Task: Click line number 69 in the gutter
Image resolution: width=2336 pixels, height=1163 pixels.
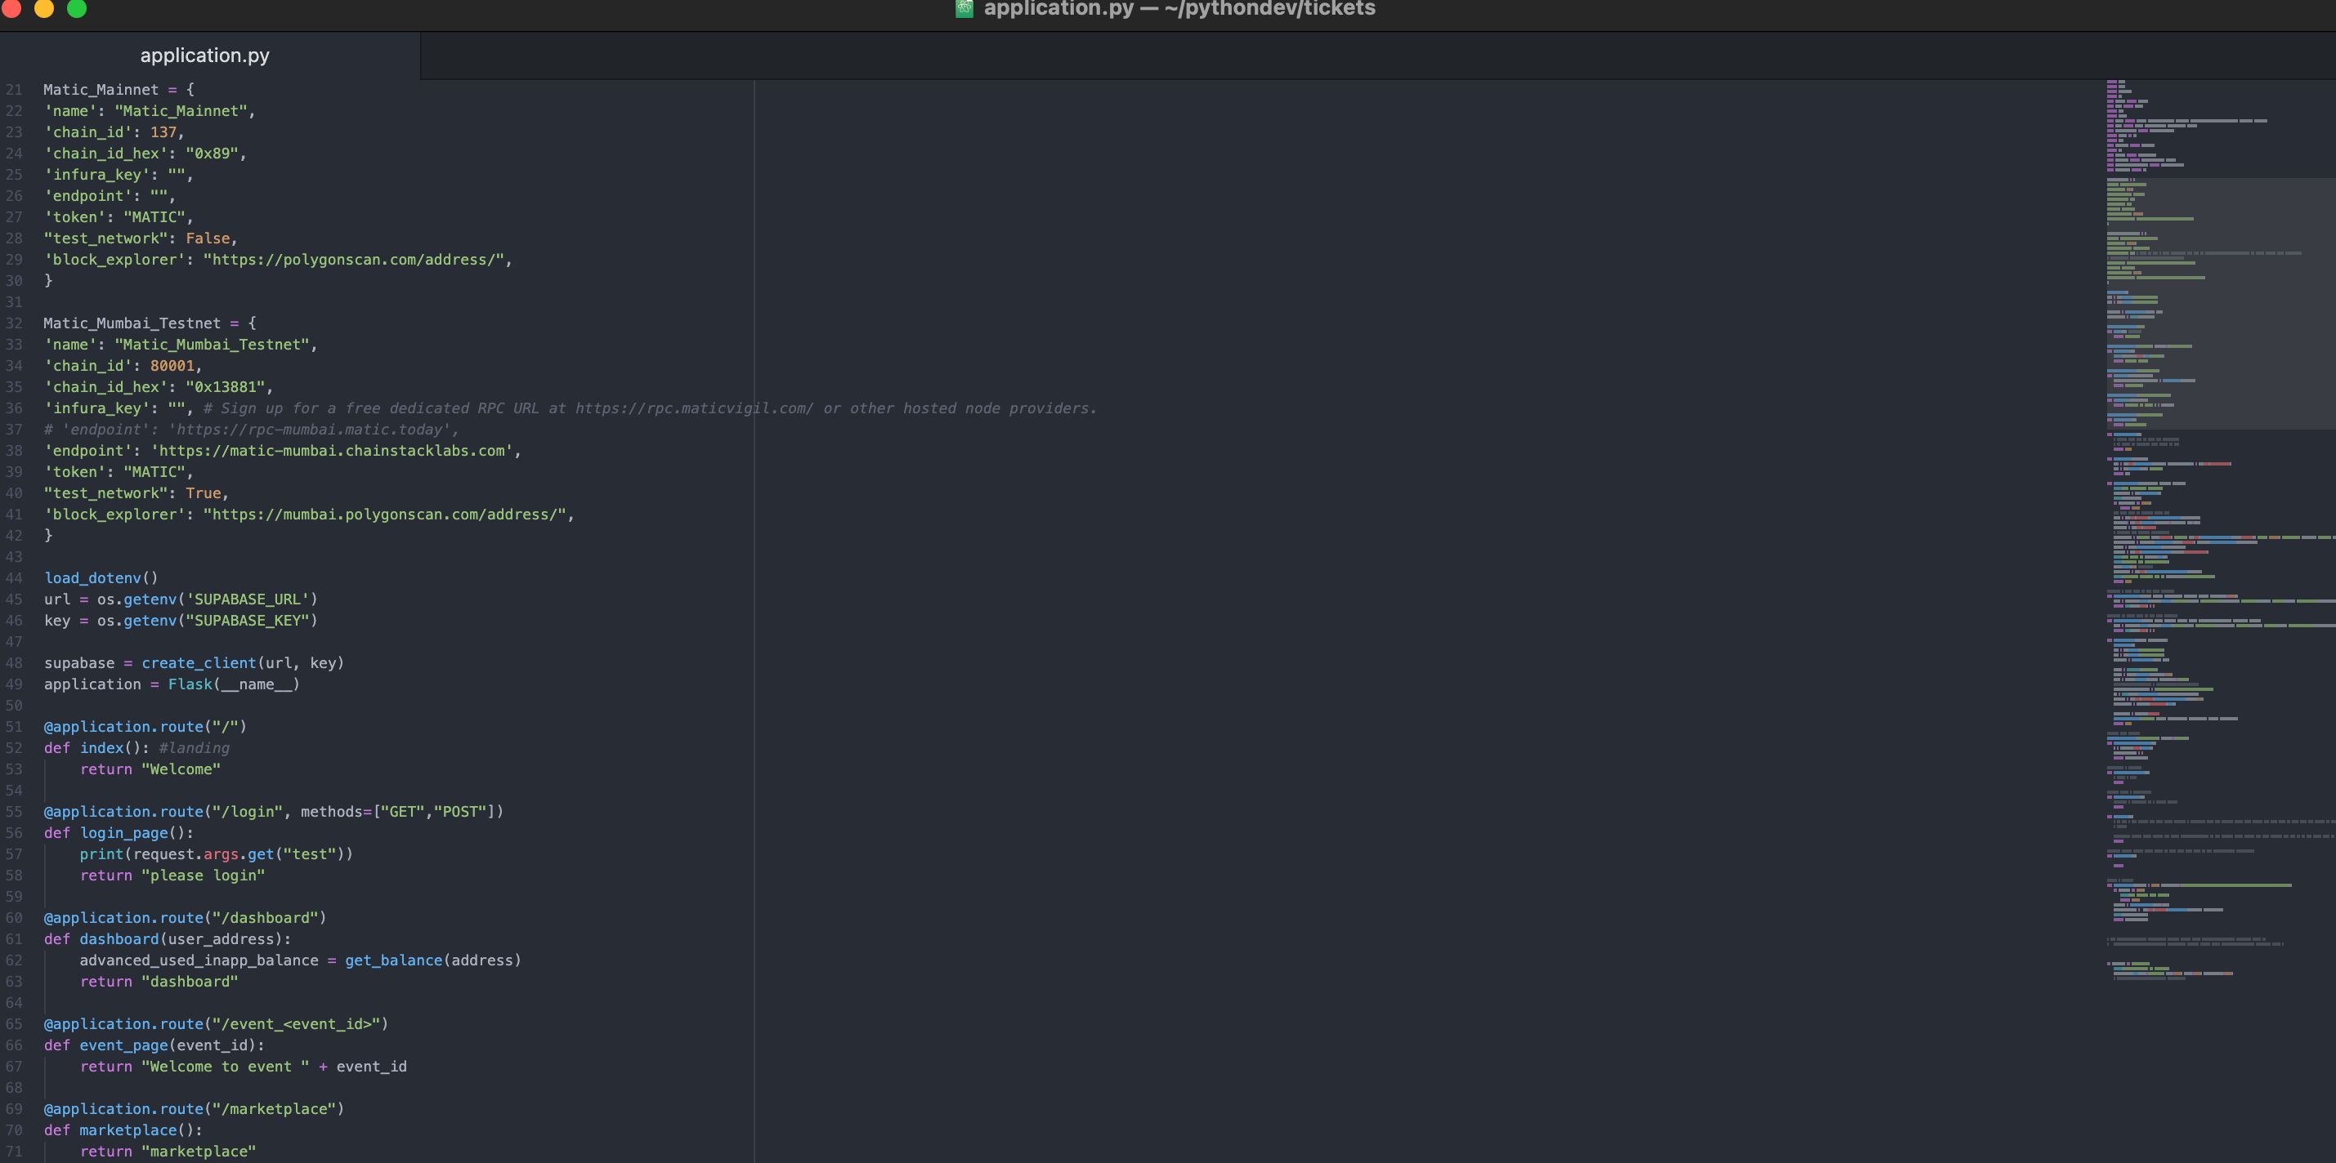Action: pyautogui.click(x=15, y=1110)
